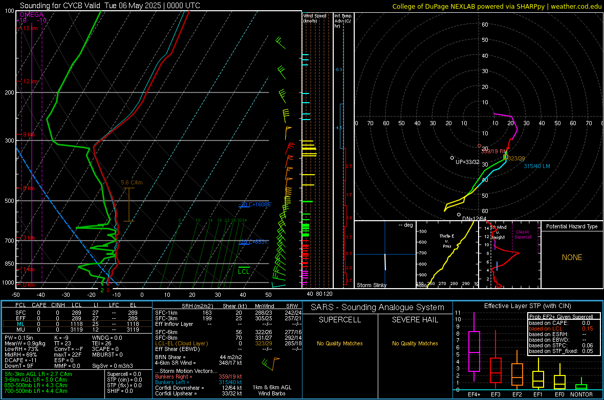Click the Corfidi Upshear vector row
Image resolution: width=604 pixels, height=400 pixels.
pyautogui.click(x=199, y=393)
